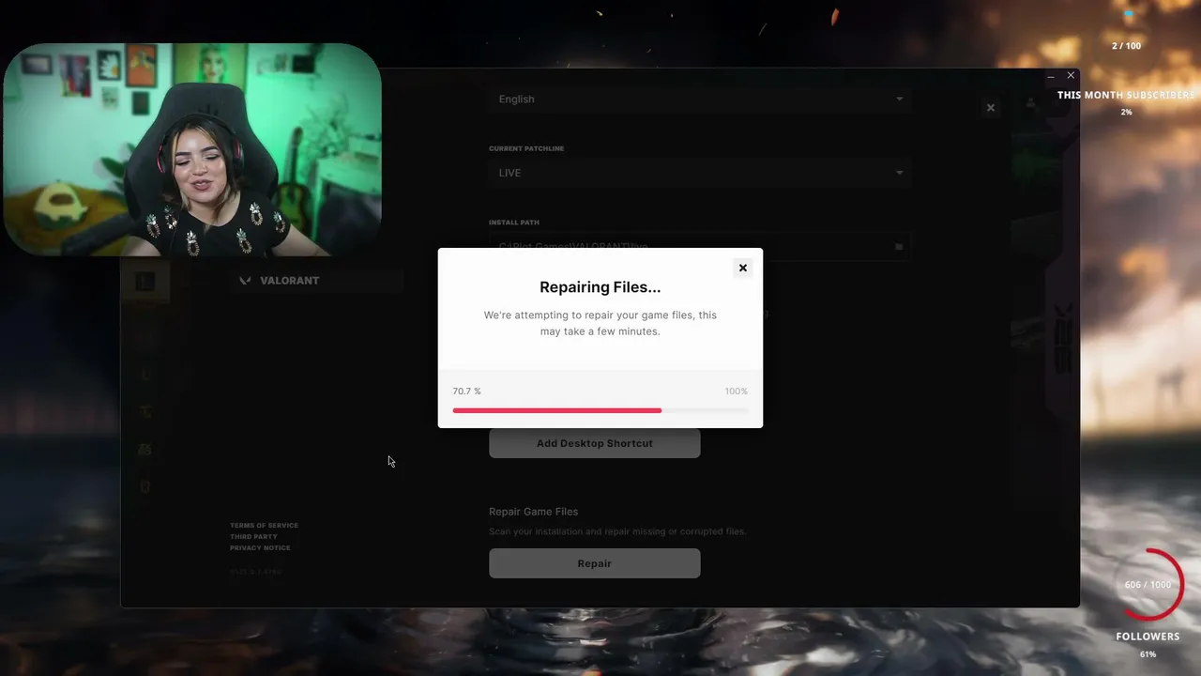The width and height of the screenshot is (1201, 676).
Task: Open the Privacy Notice link
Action: click(260, 547)
